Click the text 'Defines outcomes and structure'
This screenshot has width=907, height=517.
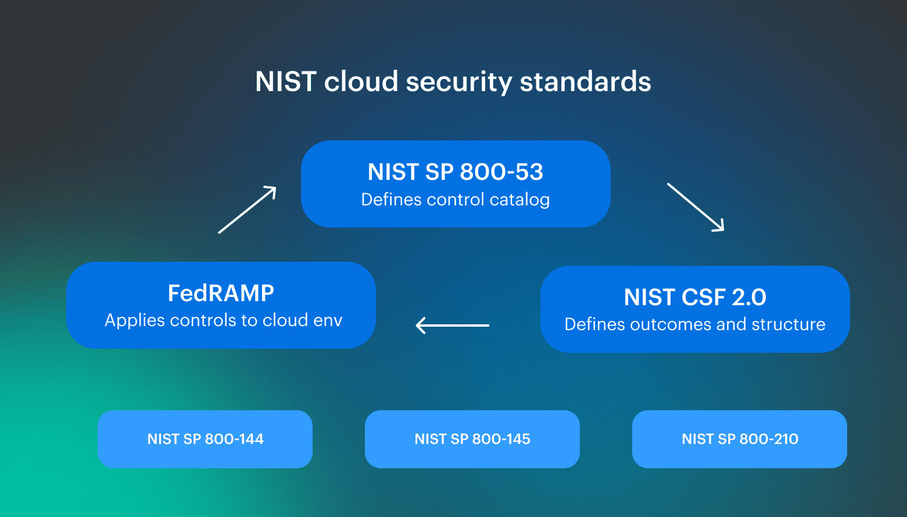click(695, 324)
